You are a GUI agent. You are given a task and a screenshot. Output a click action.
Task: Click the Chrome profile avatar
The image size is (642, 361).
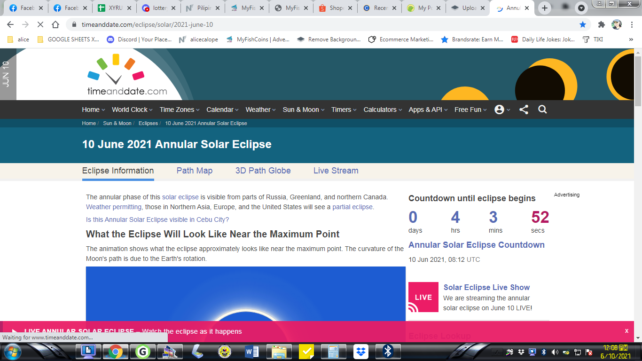617,24
